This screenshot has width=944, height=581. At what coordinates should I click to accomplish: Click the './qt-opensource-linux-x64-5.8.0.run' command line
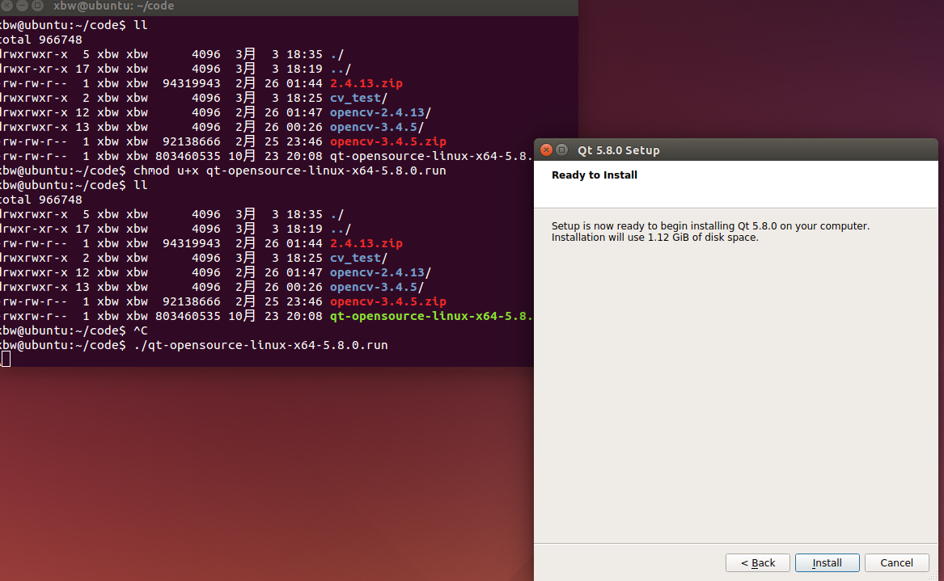point(260,345)
